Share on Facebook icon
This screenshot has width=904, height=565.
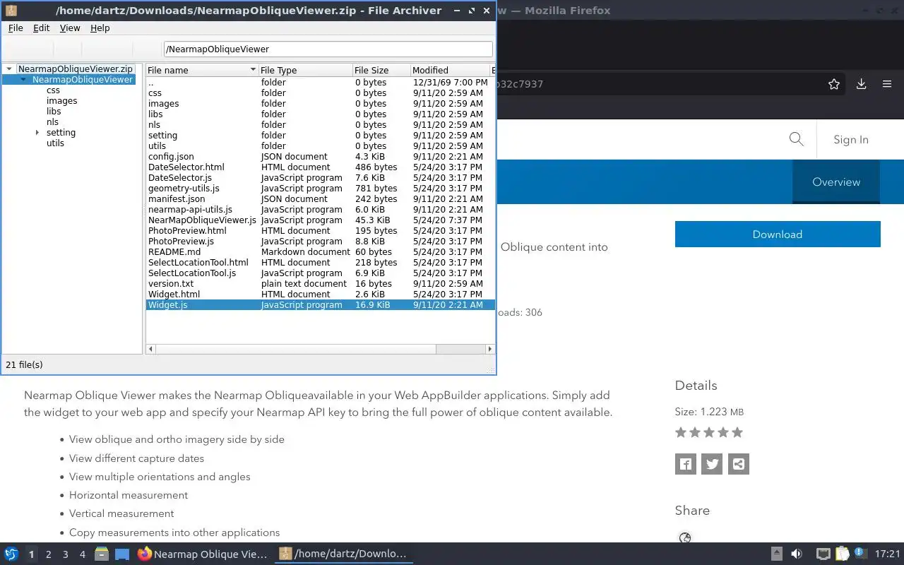point(686,464)
